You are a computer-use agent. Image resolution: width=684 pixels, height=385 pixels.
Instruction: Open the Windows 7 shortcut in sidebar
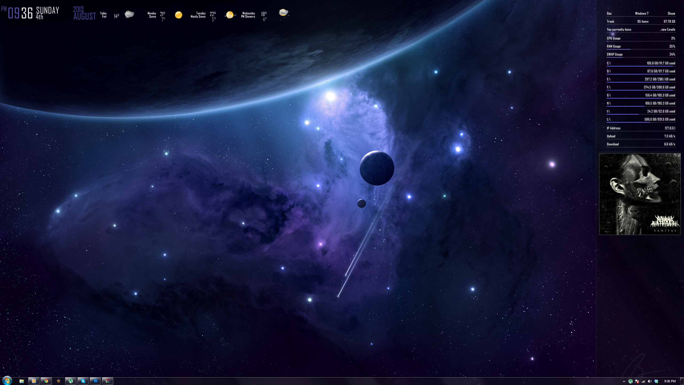coord(642,13)
